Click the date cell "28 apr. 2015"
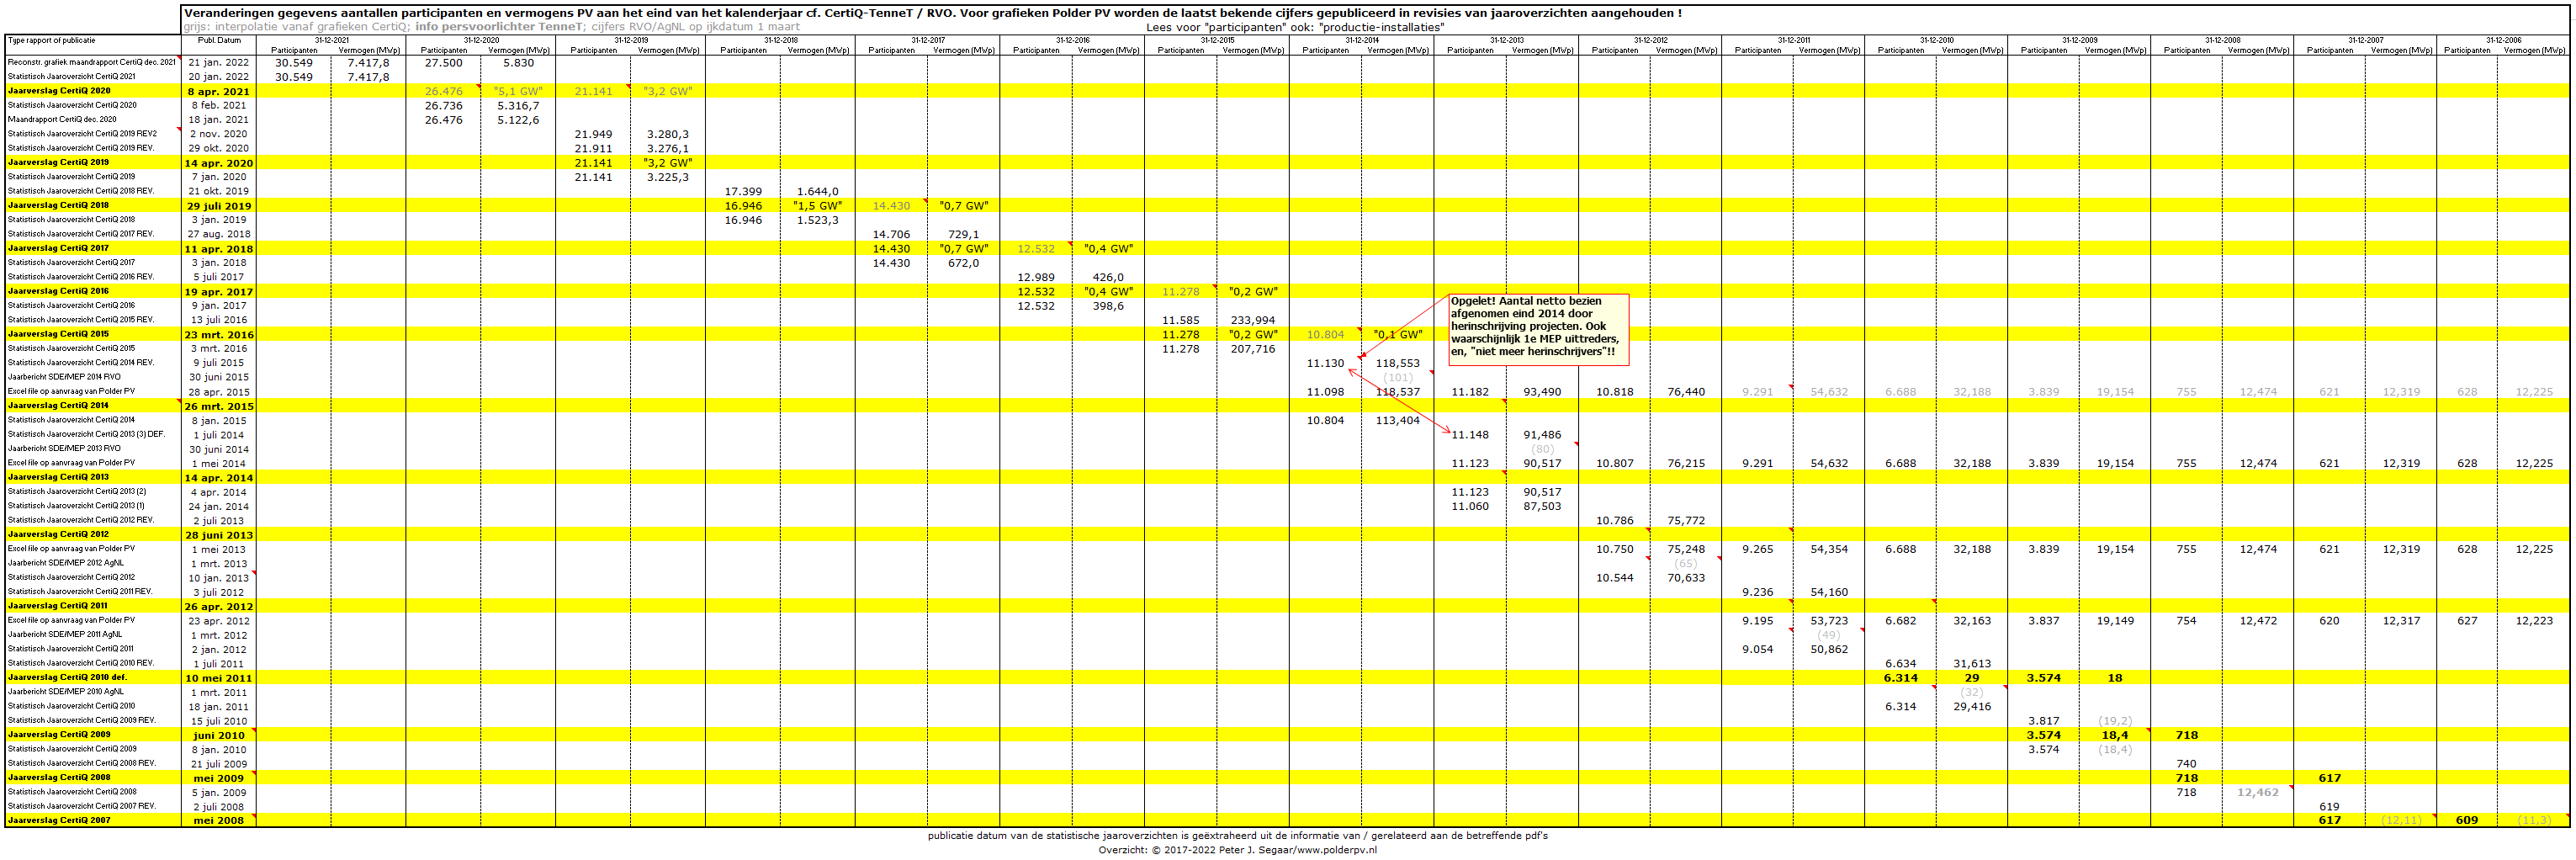Screen dimensions: 2576x860 coord(219,392)
